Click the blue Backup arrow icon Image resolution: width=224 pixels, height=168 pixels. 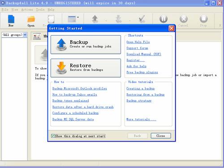point(61,44)
